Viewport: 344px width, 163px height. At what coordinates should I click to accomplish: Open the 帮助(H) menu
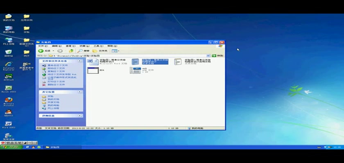(112, 46)
